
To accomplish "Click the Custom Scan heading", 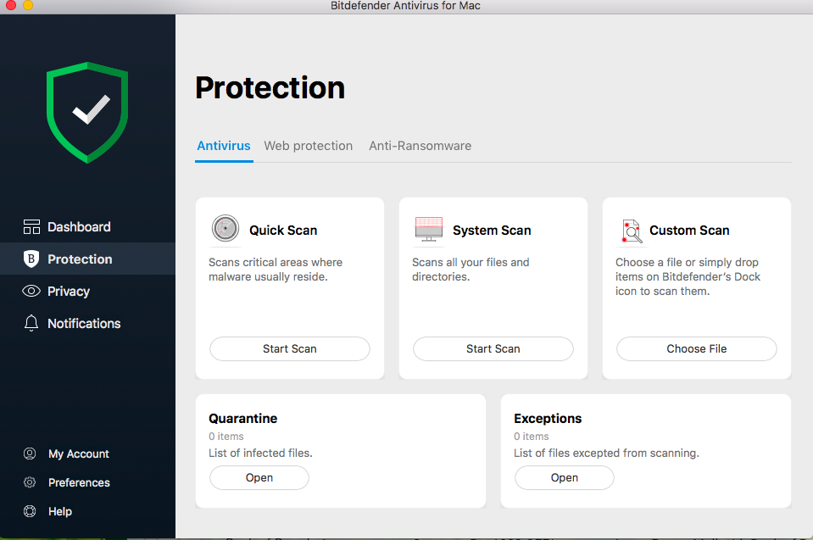I will click(x=689, y=230).
